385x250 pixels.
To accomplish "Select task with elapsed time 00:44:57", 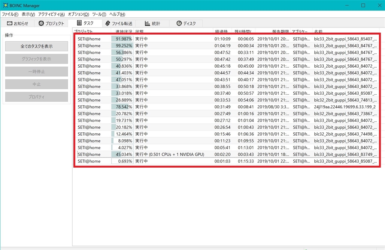I will click(x=227, y=73).
